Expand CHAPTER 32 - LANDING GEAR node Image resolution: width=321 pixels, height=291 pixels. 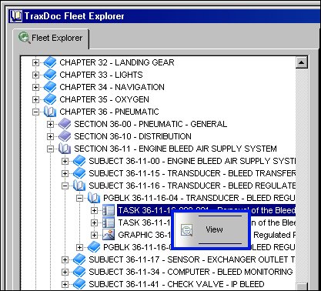35,62
